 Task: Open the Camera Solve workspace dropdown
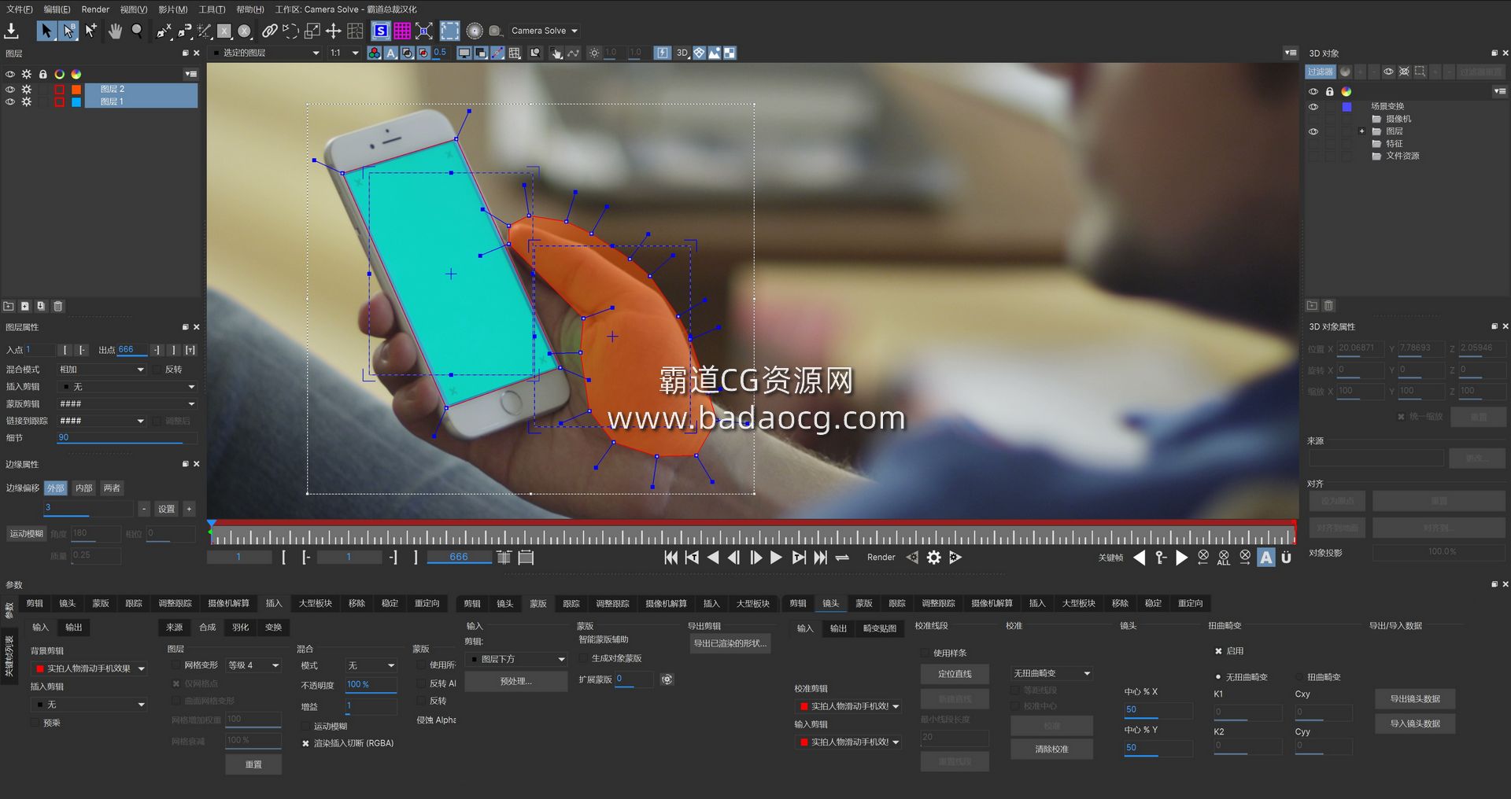[545, 31]
